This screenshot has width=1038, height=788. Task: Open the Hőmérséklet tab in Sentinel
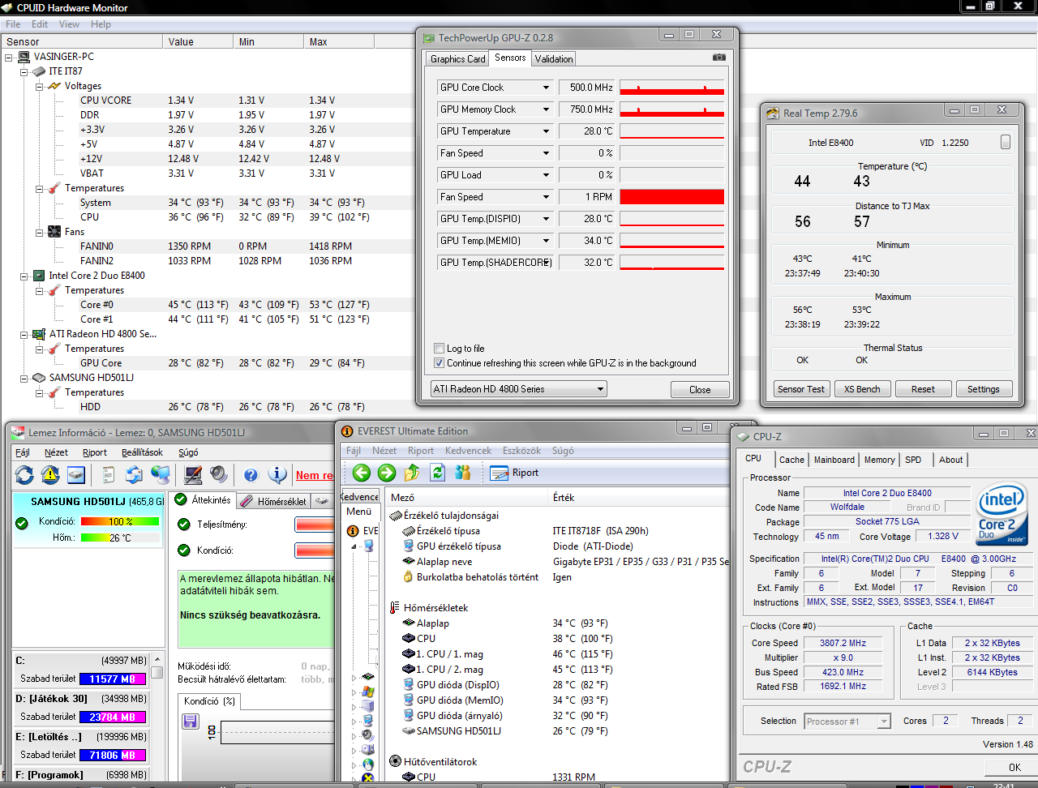click(x=275, y=501)
